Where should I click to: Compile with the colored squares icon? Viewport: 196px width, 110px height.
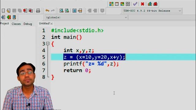pos(111,4)
